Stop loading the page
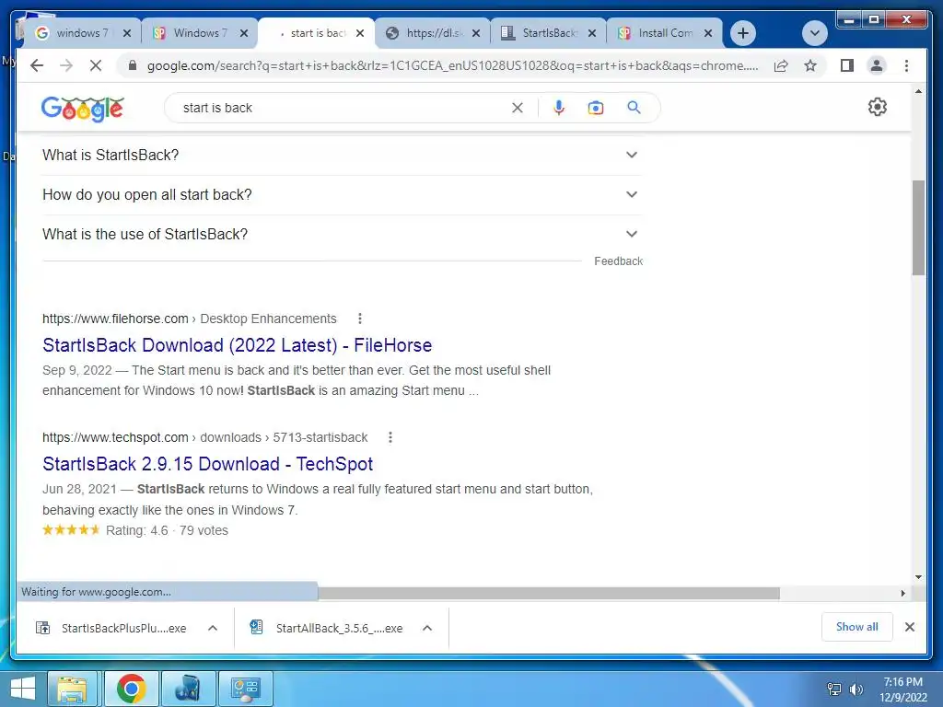Image resolution: width=943 pixels, height=707 pixels. 96,65
